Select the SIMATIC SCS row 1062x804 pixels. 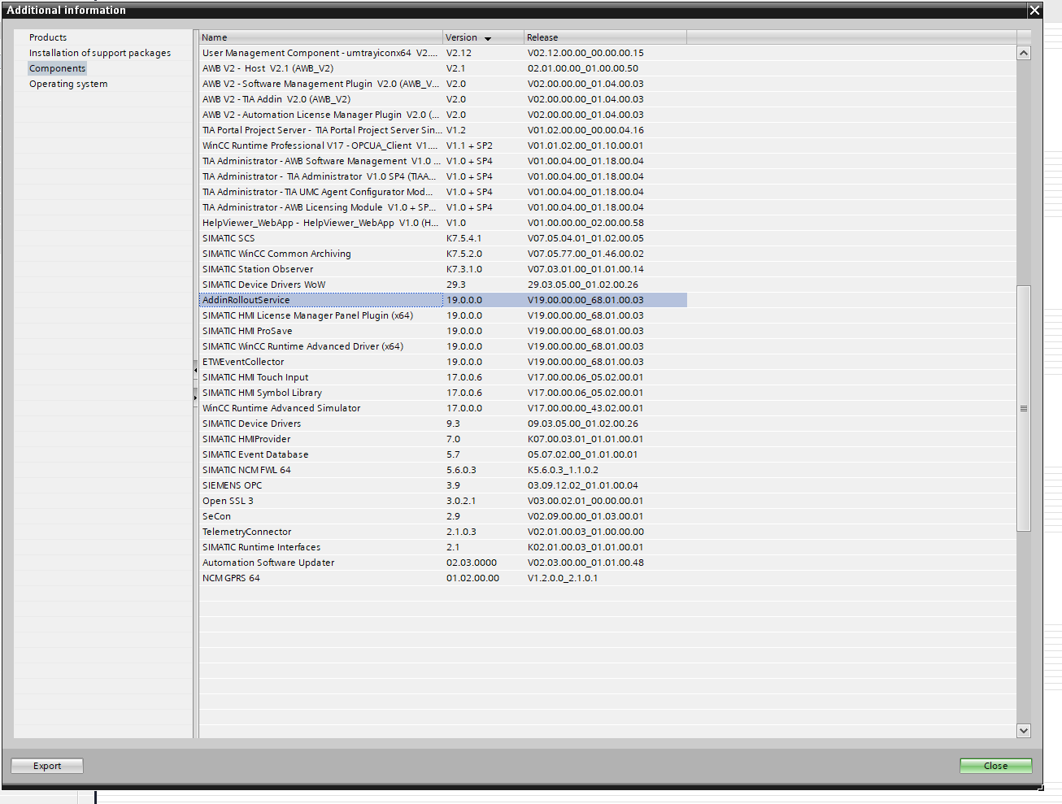pyautogui.click(x=443, y=238)
